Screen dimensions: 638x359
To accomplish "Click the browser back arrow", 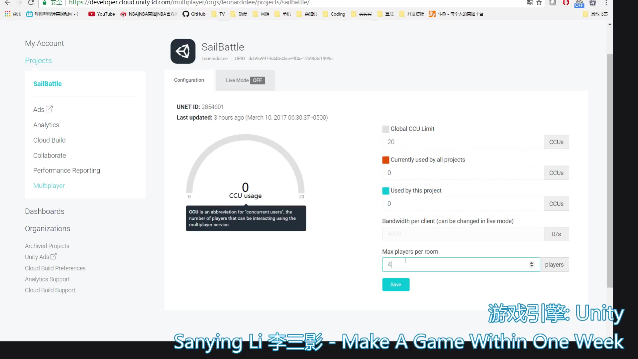I will coord(8,3).
